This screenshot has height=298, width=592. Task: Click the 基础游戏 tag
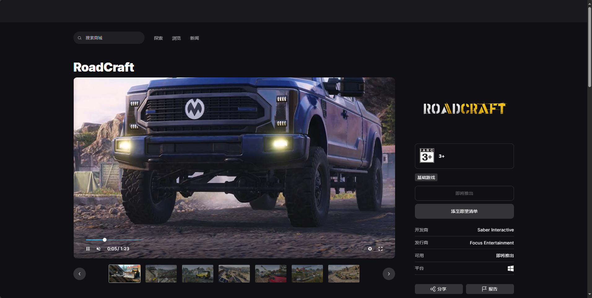426,177
